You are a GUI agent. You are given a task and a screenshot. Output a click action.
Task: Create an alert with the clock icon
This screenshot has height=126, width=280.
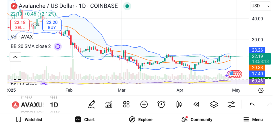[x=161, y=104]
